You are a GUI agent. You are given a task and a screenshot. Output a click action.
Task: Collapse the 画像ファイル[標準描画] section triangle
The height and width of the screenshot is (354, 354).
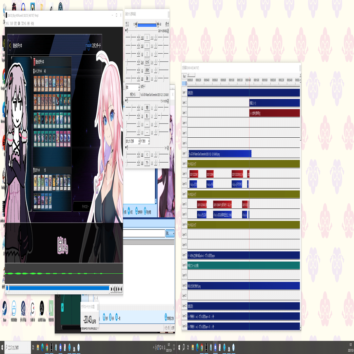[126, 30]
